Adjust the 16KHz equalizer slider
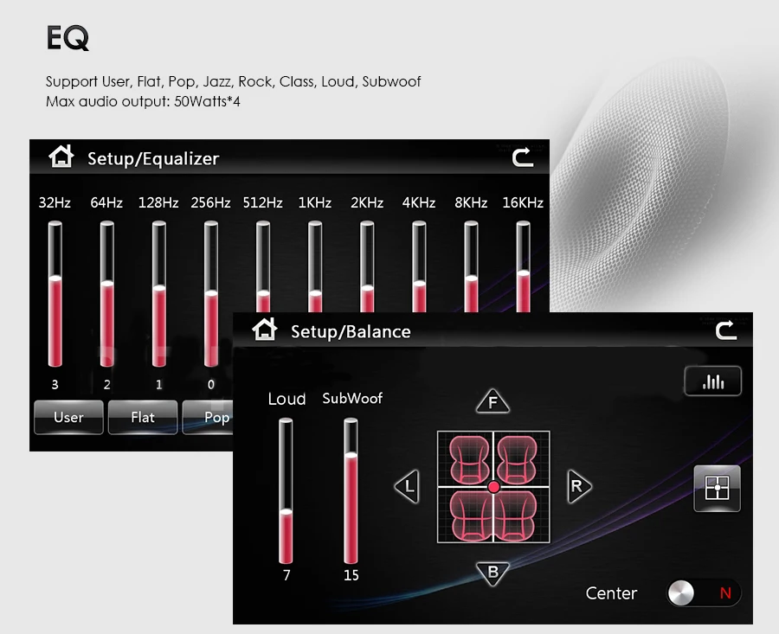The height and width of the screenshot is (634, 779). click(x=523, y=266)
